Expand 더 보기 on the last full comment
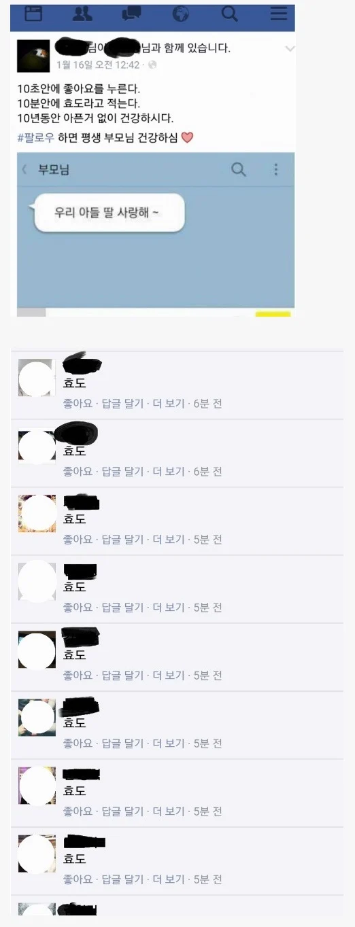Screen dimensions: 355x927 click(x=168, y=879)
